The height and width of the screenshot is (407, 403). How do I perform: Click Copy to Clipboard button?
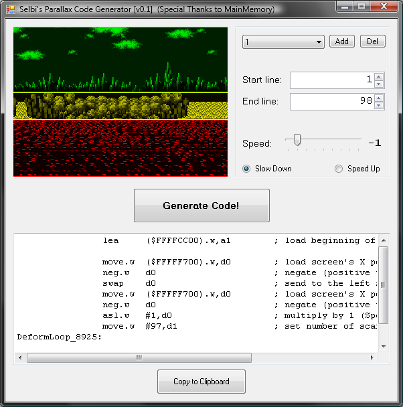[201, 382]
